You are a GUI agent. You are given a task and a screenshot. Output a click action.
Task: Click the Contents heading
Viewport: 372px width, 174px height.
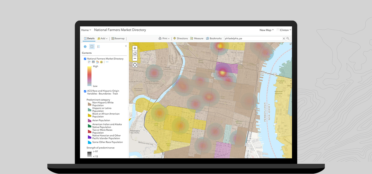point(87,53)
